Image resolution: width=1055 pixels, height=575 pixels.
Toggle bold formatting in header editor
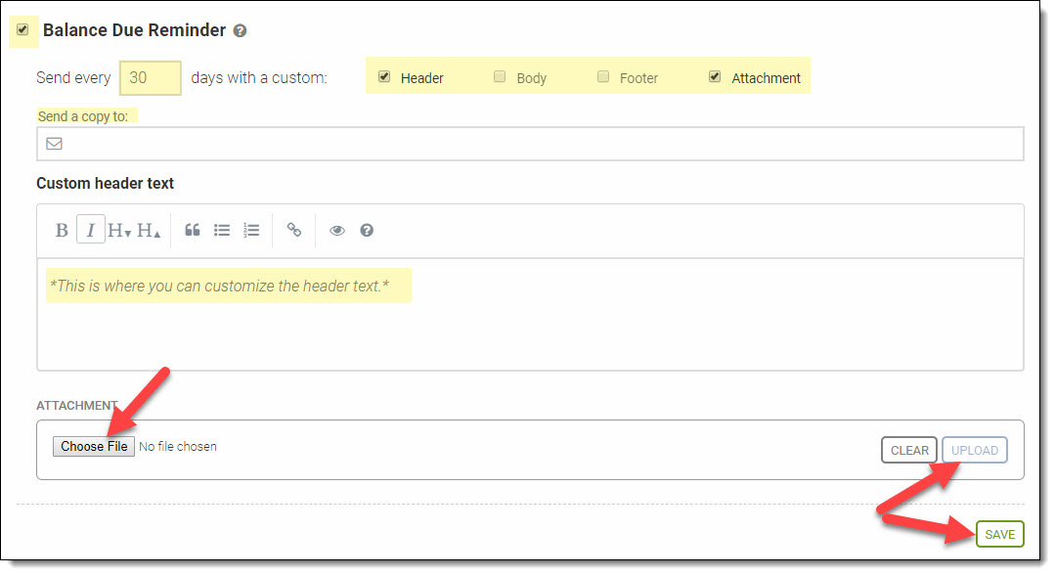point(62,231)
